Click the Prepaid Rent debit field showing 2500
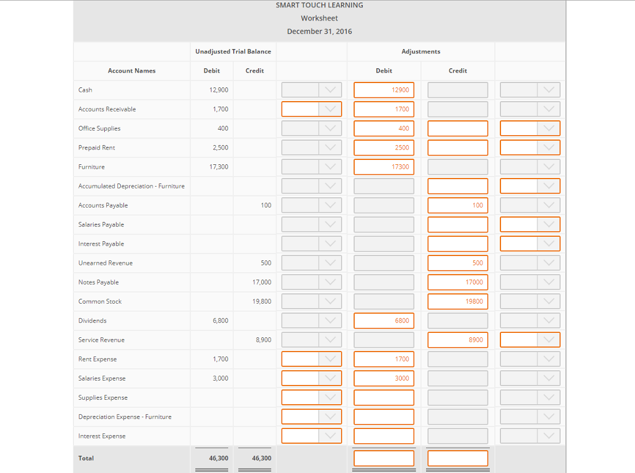The height and width of the screenshot is (473, 635). (384, 148)
